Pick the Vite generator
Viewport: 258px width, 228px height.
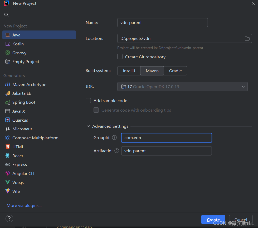pyautogui.click(x=39, y=191)
